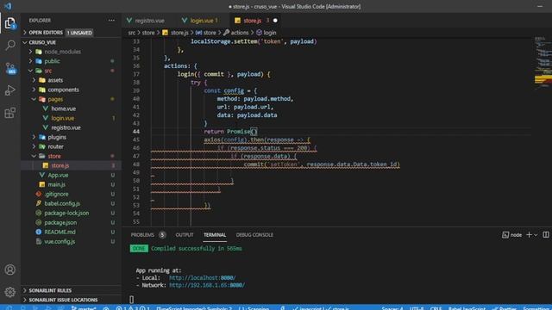Show the Output panel tab
Image resolution: width=552 pixels, height=310 pixels.
pos(185,235)
